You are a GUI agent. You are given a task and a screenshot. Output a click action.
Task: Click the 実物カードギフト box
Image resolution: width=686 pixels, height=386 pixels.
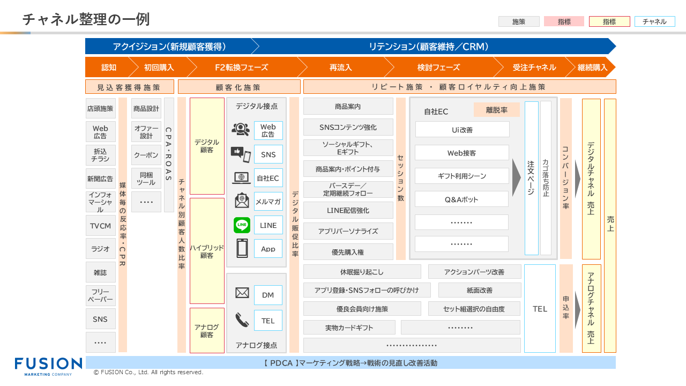349,328
